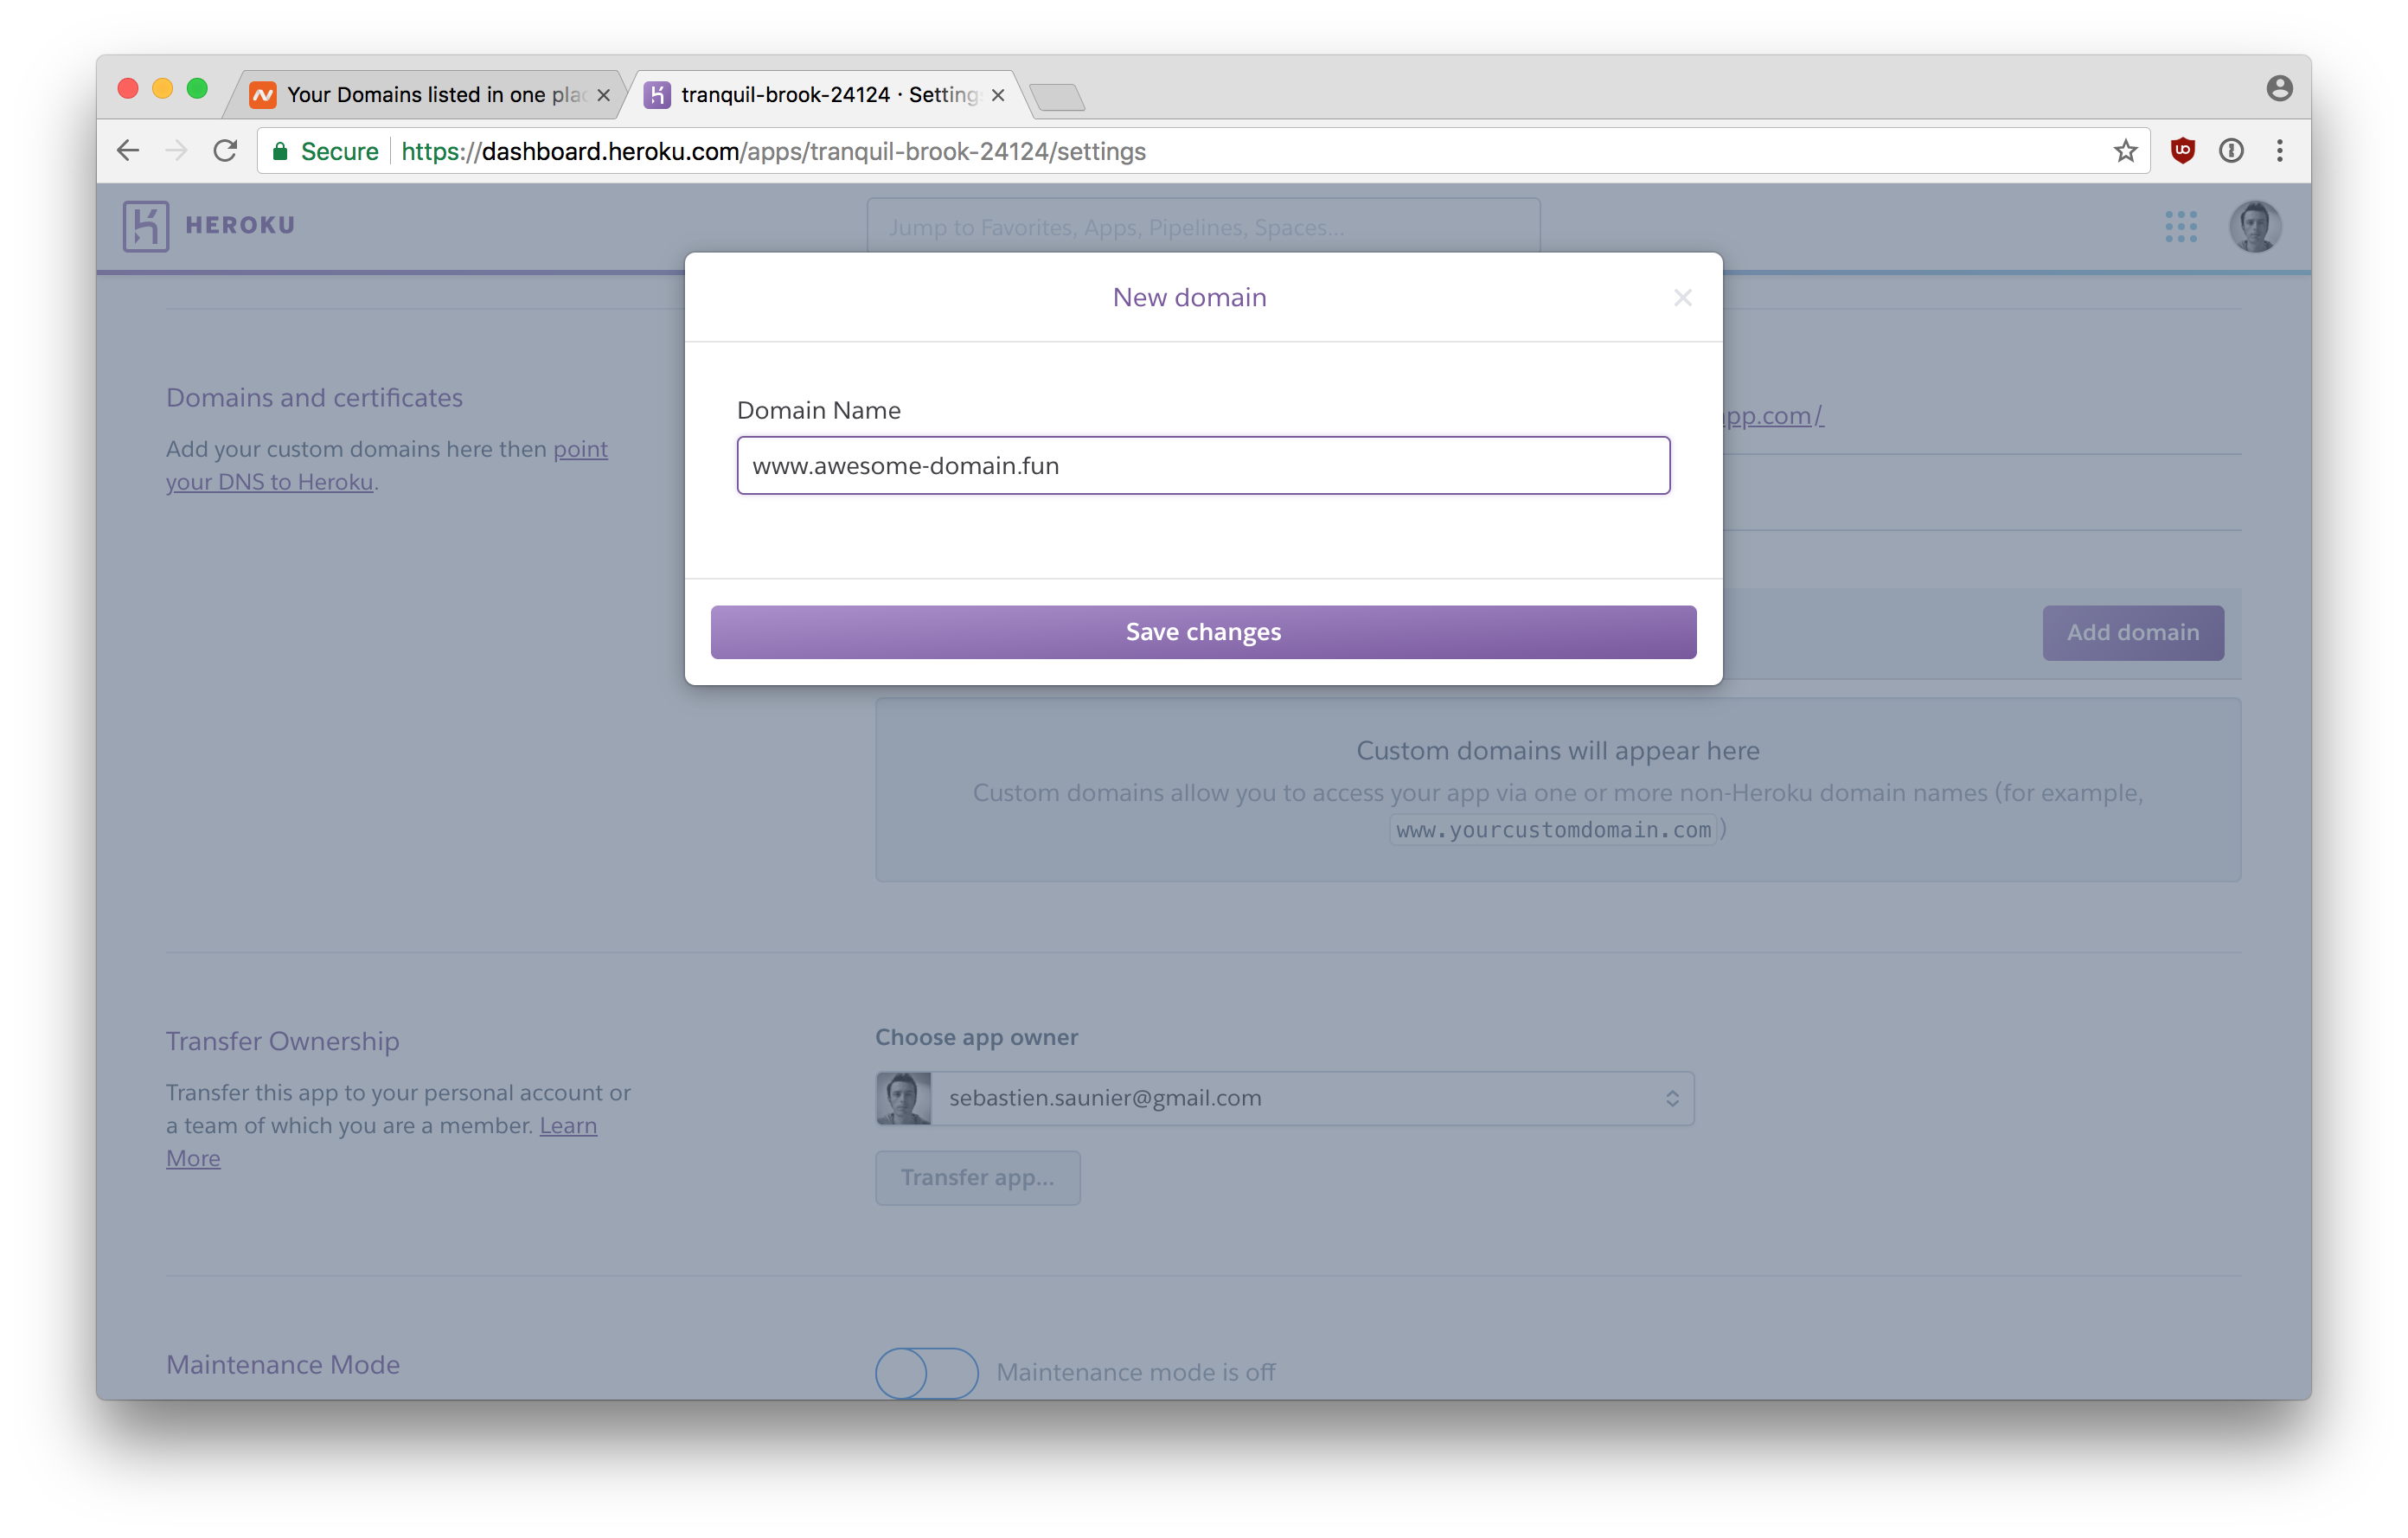2408x1538 pixels.
Task: Click the Transfer app... button
Action: click(977, 1177)
